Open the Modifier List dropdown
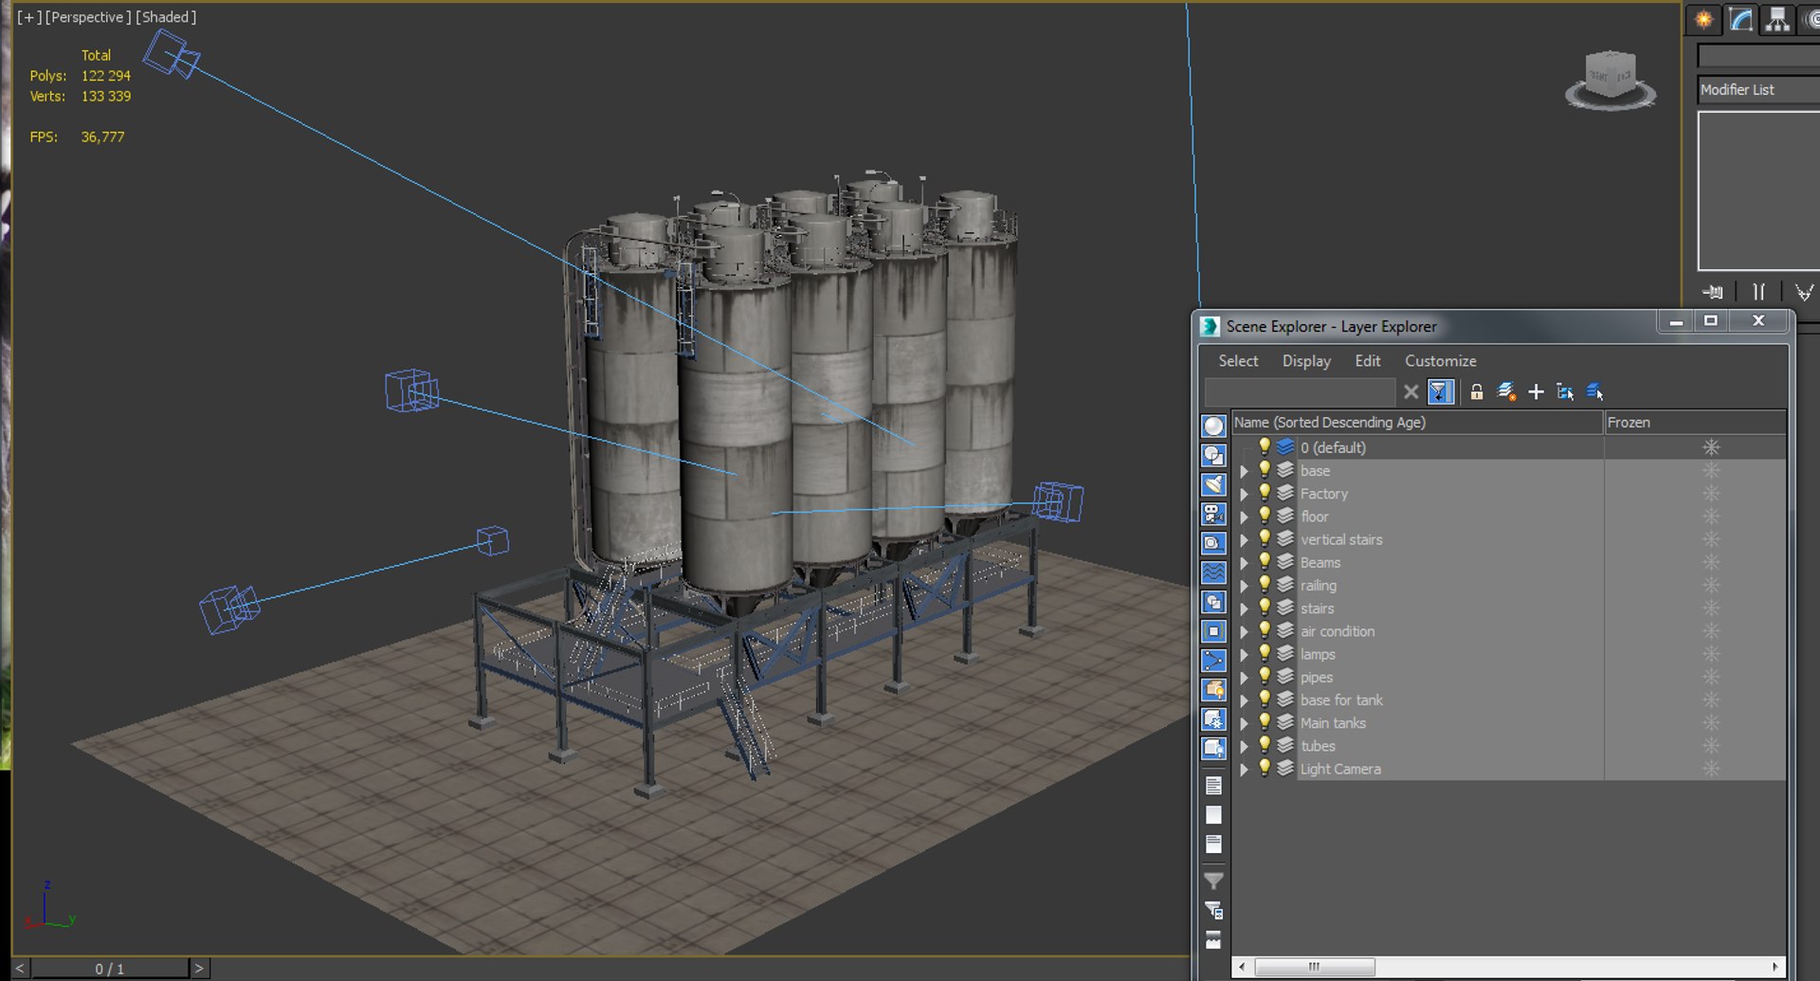Image resolution: width=1820 pixels, height=981 pixels. [x=1758, y=90]
